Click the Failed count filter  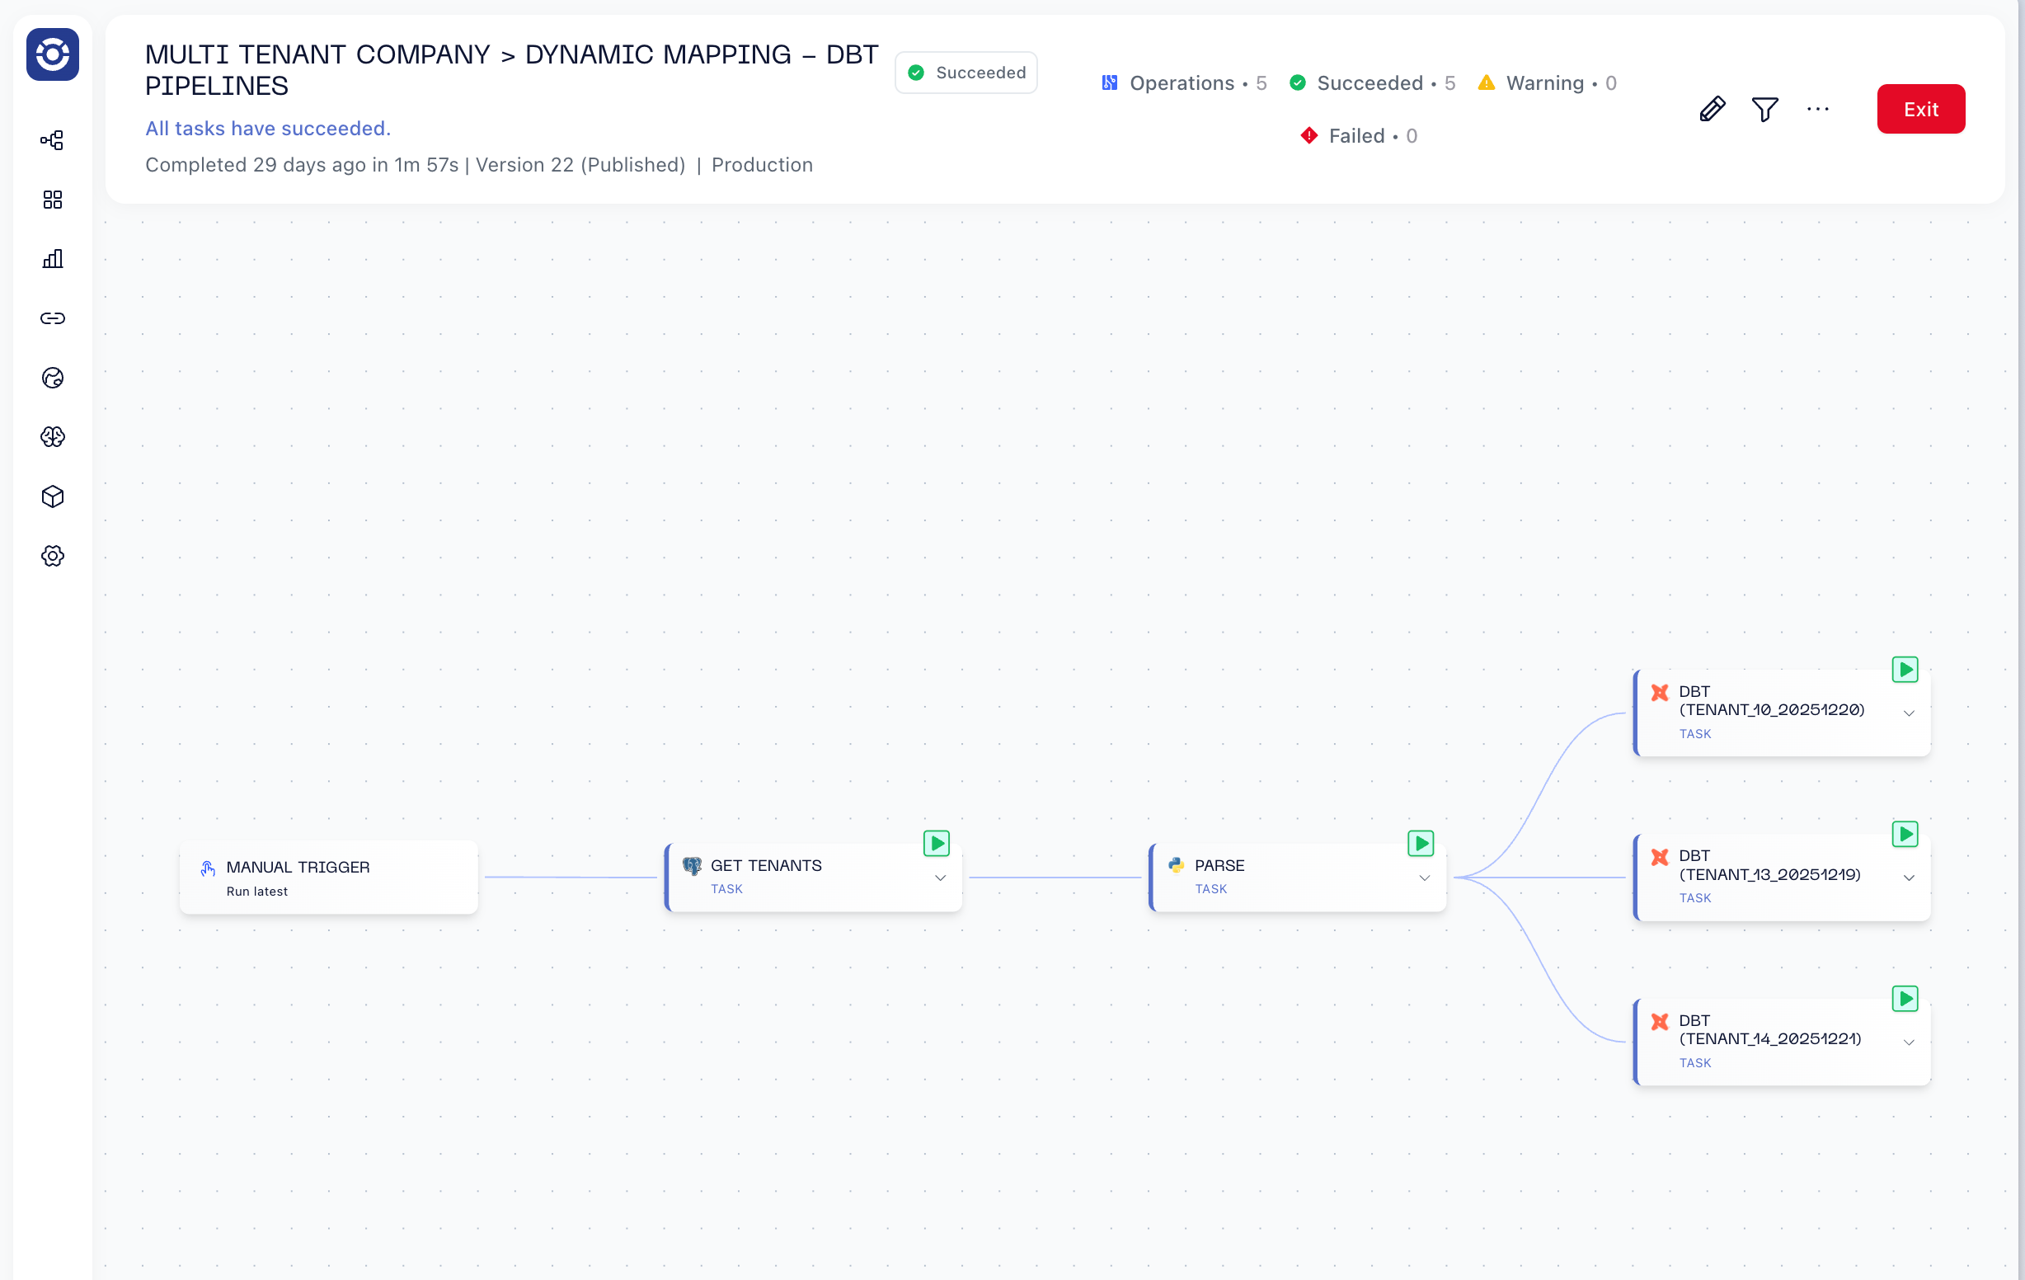pyautogui.click(x=1358, y=136)
